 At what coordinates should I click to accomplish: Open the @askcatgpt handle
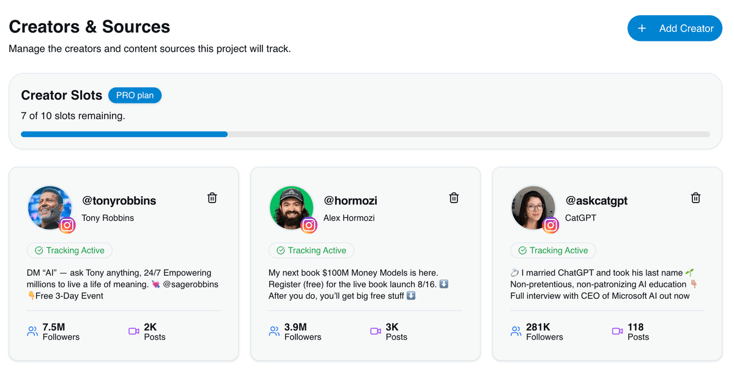pyautogui.click(x=596, y=201)
